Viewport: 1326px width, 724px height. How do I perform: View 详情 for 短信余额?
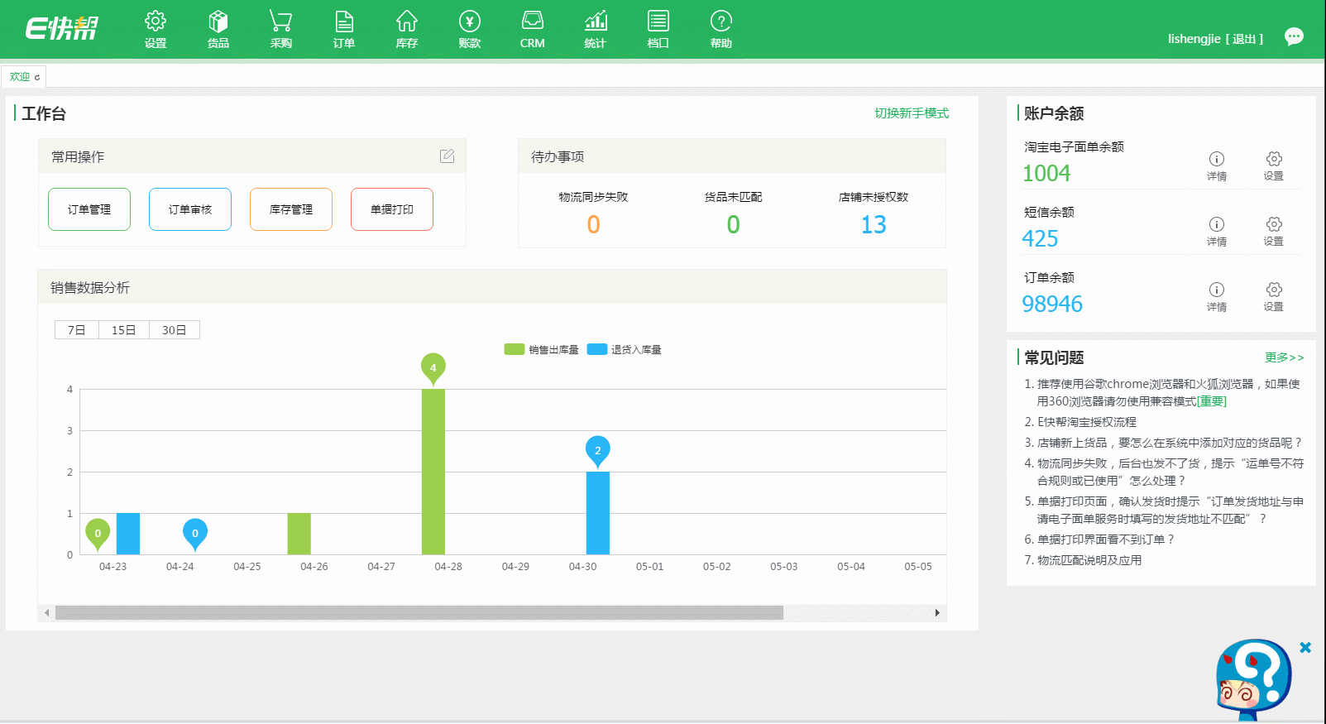tap(1216, 231)
